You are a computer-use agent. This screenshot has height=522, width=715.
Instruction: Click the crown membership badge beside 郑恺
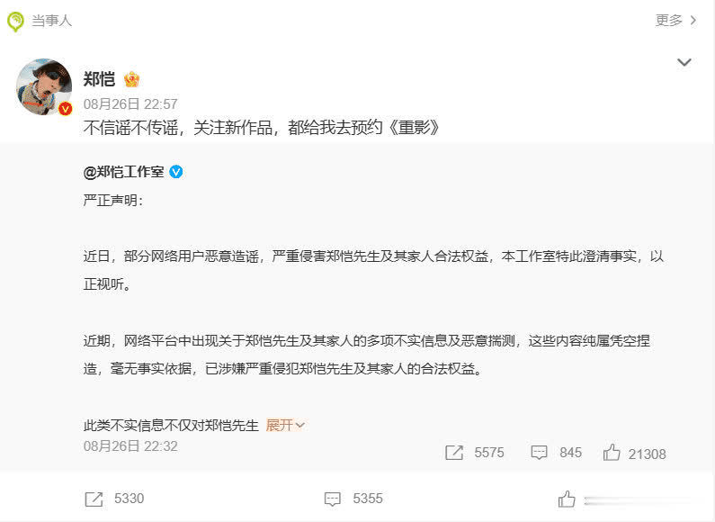coord(131,79)
